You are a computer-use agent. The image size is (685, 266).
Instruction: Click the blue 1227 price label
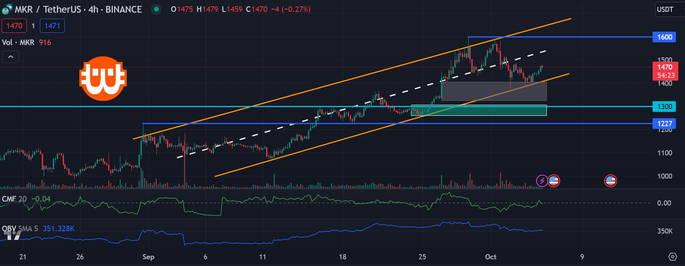click(664, 124)
